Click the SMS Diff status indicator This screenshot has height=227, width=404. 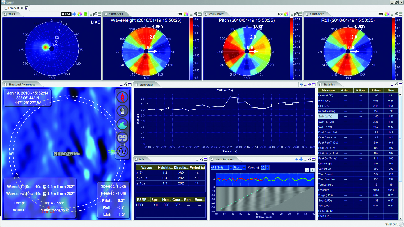(x=401, y=224)
